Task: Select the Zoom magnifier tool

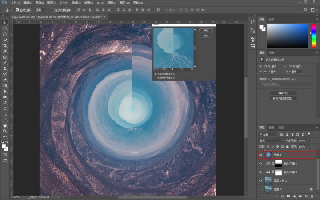Action: (x=5, y=131)
